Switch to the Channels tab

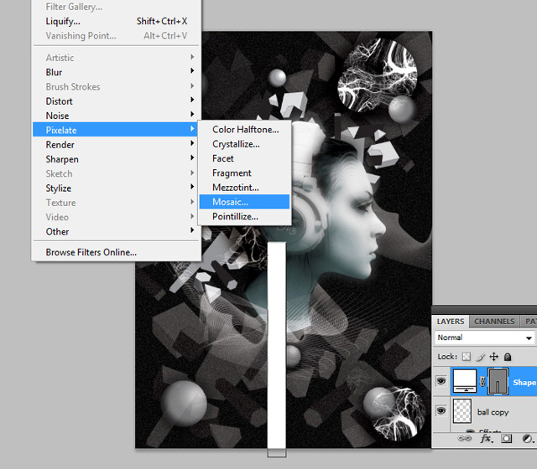[x=494, y=322]
